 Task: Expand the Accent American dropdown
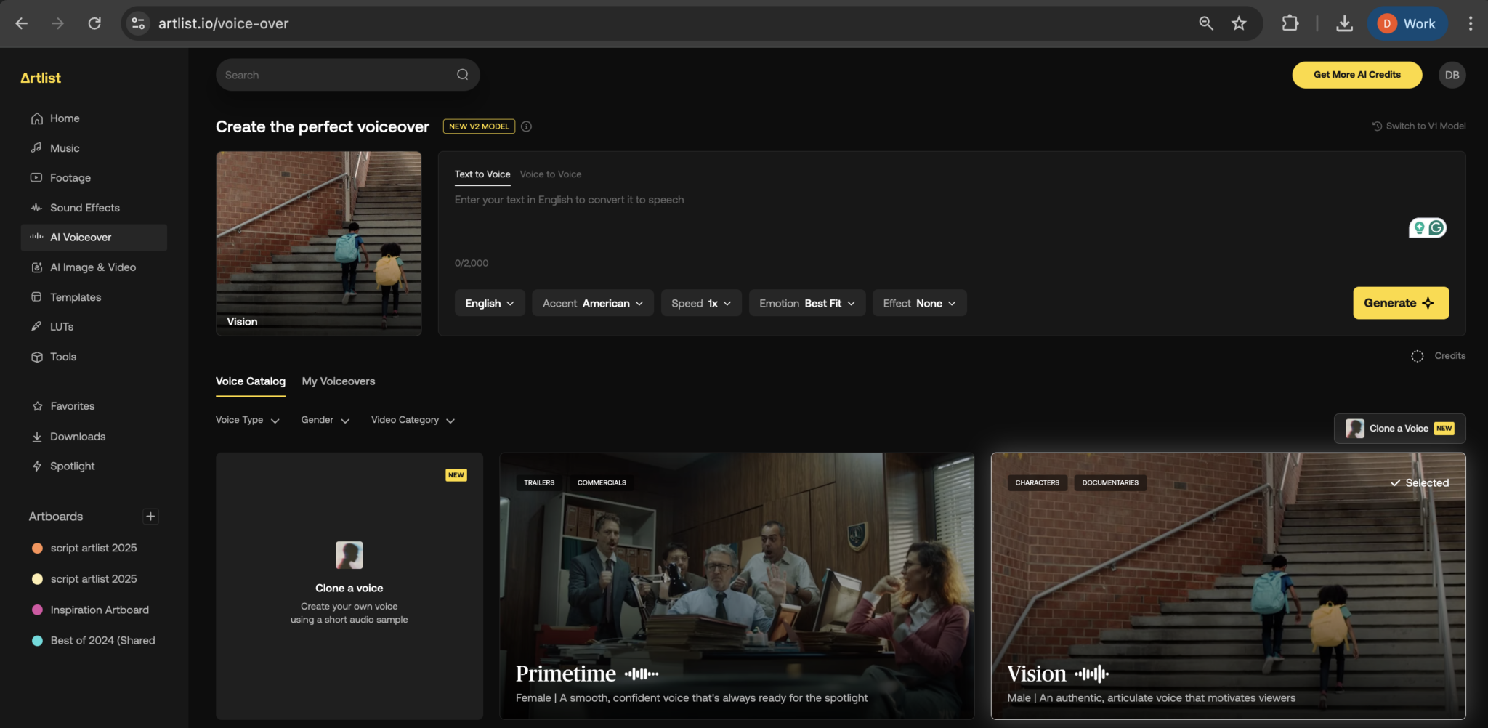coord(592,304)
